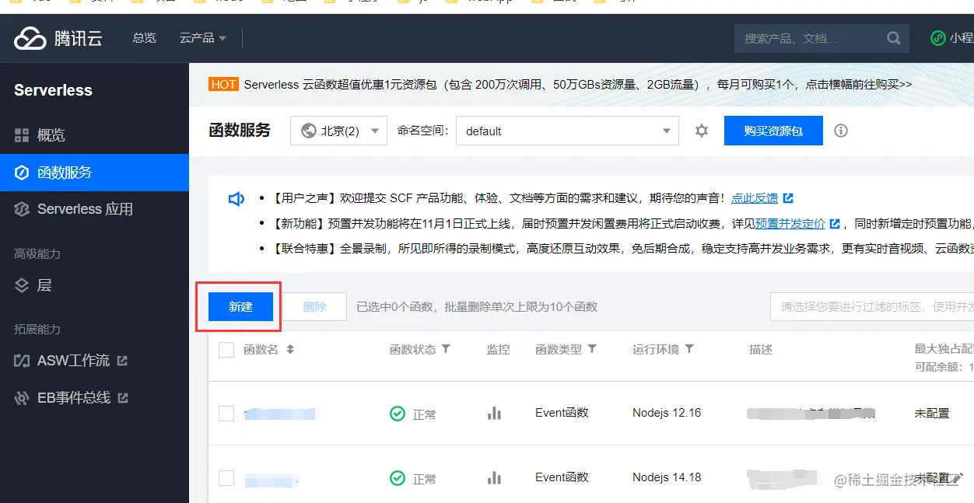
Task: Open the 函数类型 filter funnel
Action: (x=592, y=349)
